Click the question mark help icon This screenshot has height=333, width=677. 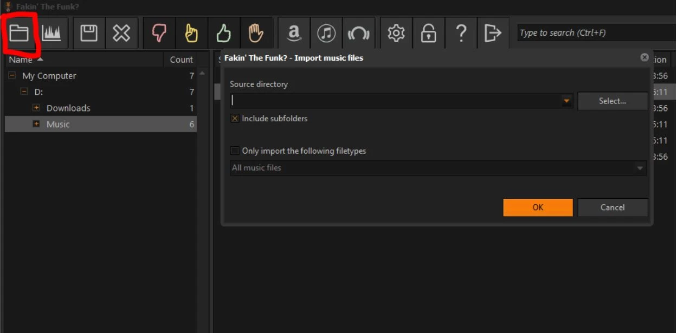point(461,34)
